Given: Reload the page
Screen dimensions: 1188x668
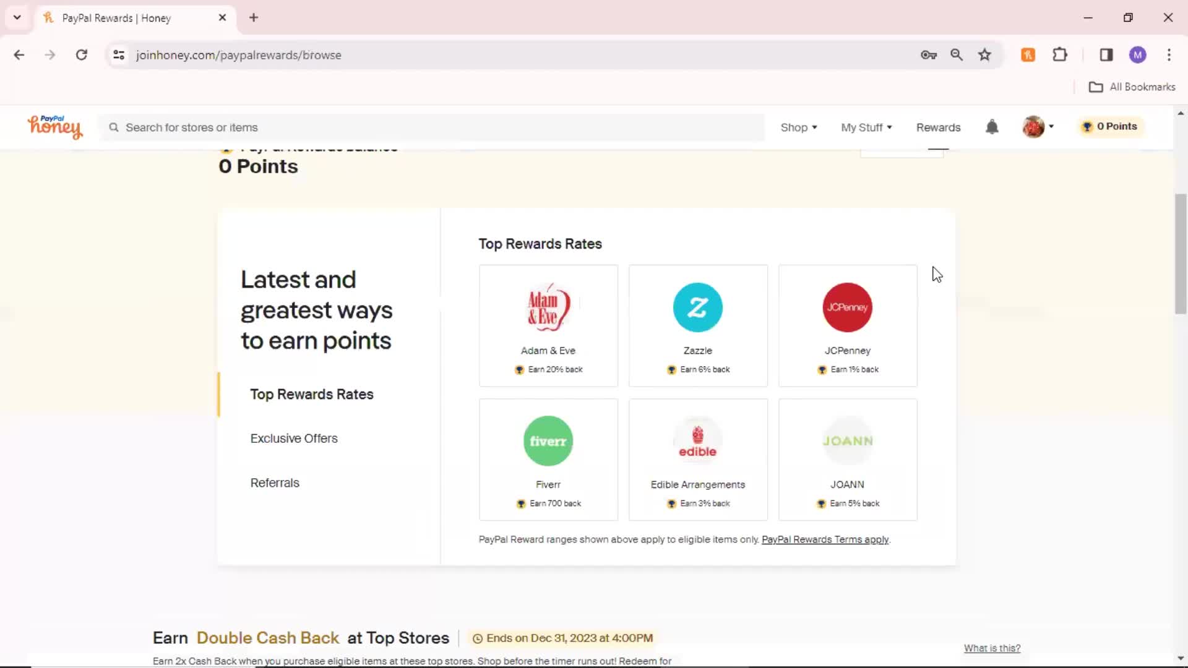Looking at the screenshot, I should (81, 55).
